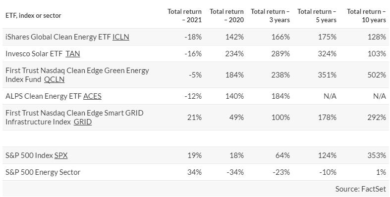
Task: Click ACES five-year N/A cell
Action: (x=330, y=96)
